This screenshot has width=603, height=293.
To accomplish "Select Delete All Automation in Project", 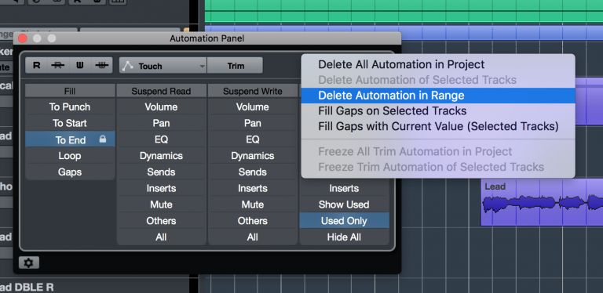I will coord(438,64).
